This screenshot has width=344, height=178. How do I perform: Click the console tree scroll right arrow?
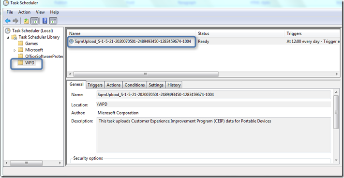pyautogui.click(x=60, y=163)
